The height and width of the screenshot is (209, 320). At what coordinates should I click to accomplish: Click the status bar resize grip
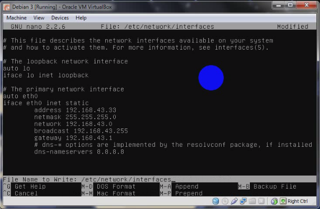point(314,203)
